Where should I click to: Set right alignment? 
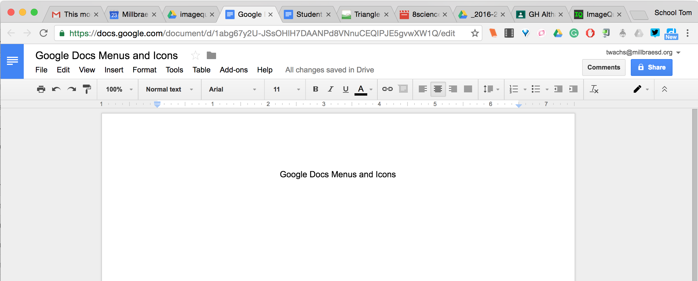point(453,89)
